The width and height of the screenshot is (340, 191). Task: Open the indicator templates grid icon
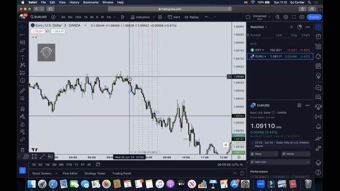[160, 17]
